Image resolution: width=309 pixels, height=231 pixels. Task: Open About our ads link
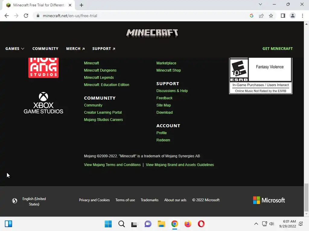tap(175, 200)
